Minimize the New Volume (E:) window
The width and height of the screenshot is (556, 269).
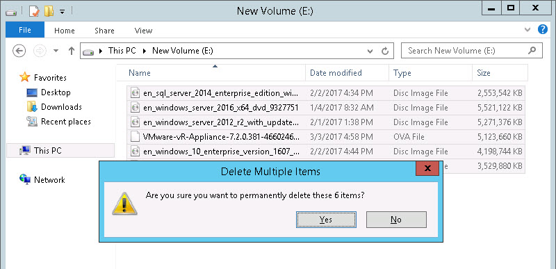pyautogui.click(x=492, y=8)
